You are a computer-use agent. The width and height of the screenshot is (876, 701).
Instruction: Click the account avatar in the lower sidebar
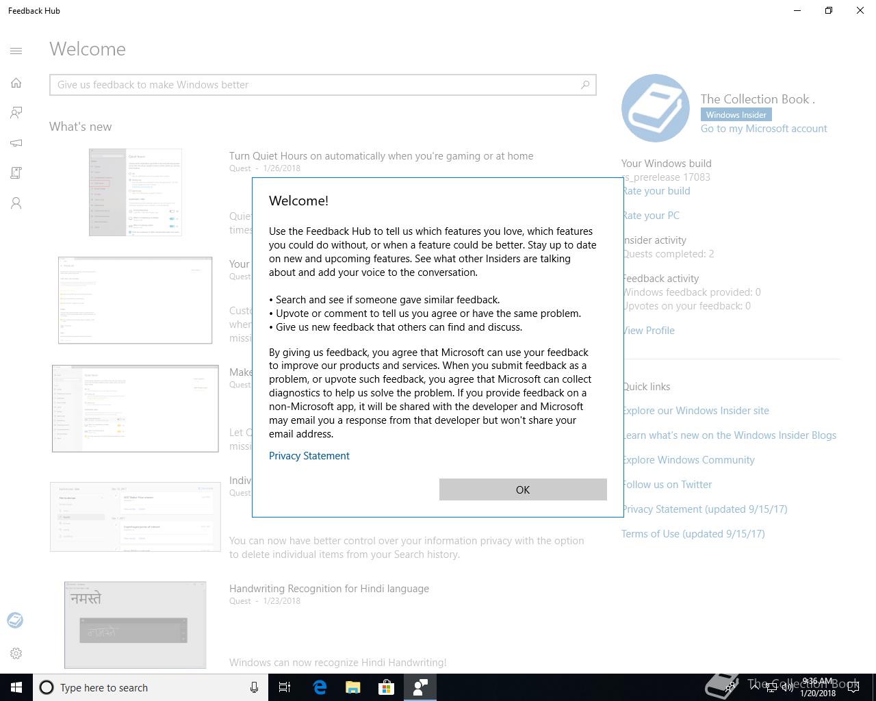coord(15,620)
